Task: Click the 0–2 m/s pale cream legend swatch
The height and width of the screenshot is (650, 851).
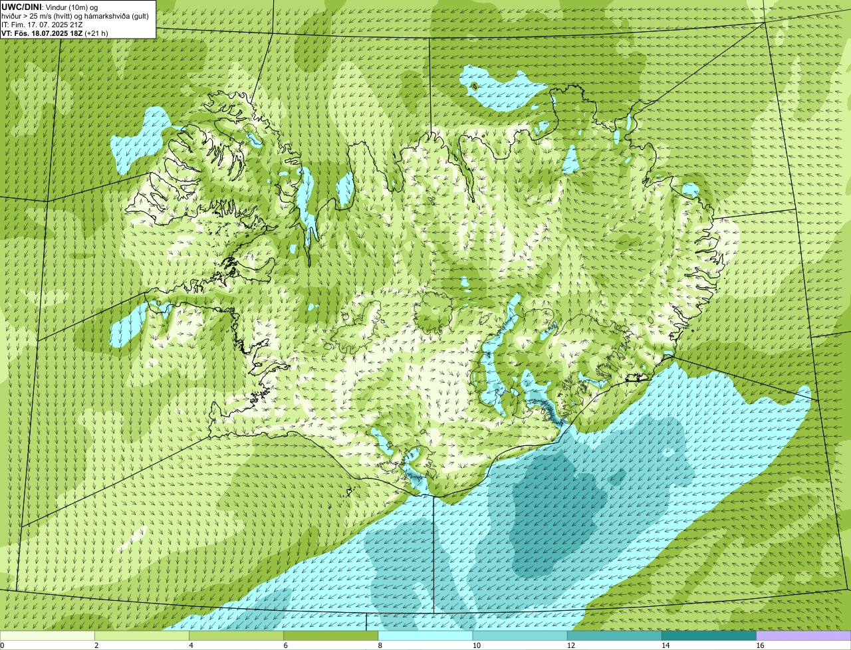Action: click(x=47, y=635)
